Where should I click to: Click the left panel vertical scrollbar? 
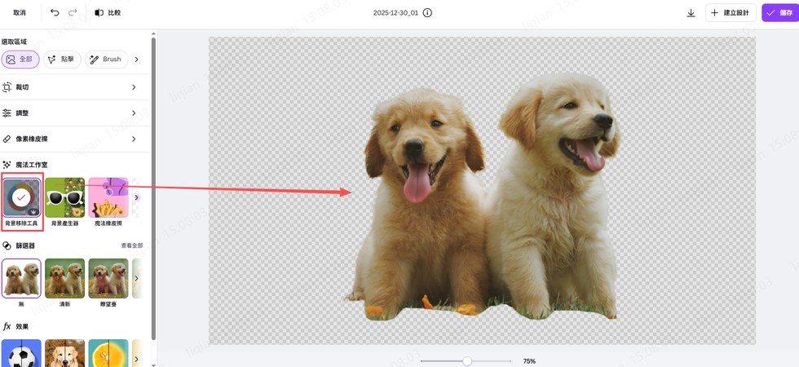pyautogui.click(x=153, y=188)
